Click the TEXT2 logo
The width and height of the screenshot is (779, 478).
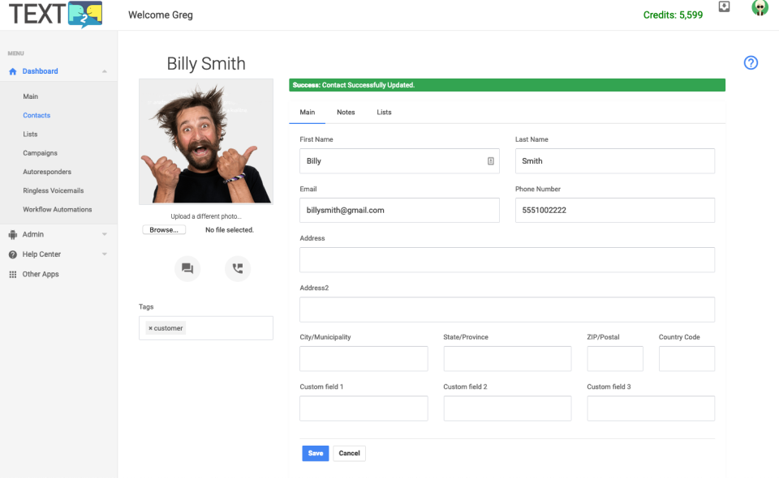(56, 14)
